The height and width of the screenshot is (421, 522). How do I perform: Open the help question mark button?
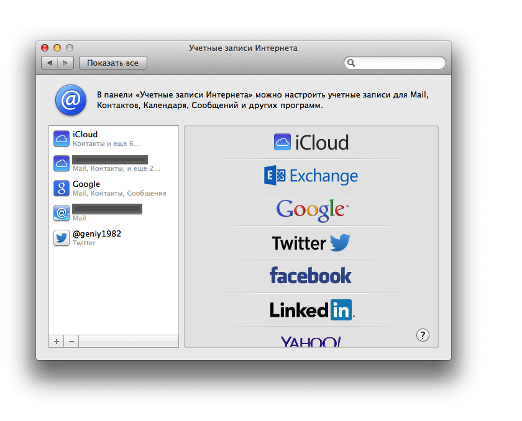(423, 335)
